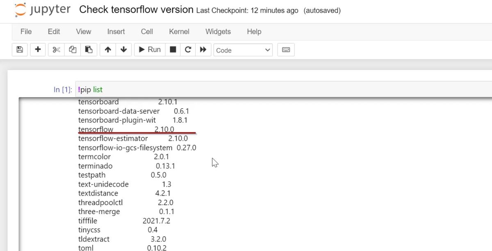492x251 pixels.
Task: Click into the '!pip list' code cell
Action: tap(284, 89)
